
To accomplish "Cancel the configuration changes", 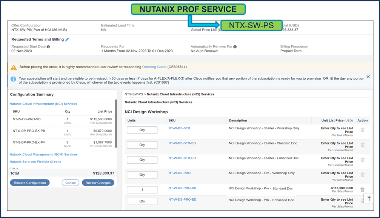I will tap(70, 183).
